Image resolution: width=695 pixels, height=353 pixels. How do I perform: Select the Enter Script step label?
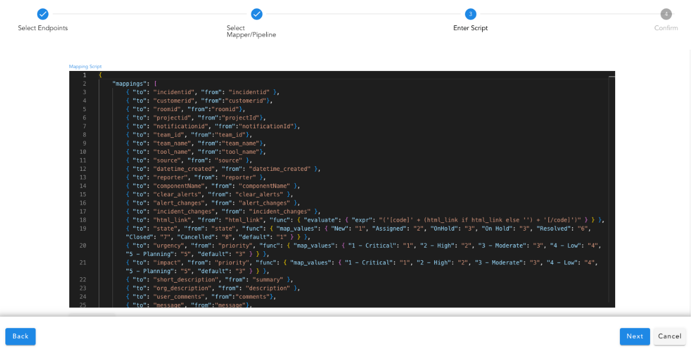[470, 28]
